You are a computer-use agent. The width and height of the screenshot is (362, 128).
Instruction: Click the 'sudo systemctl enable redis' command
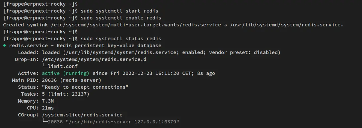click(121, 18)
